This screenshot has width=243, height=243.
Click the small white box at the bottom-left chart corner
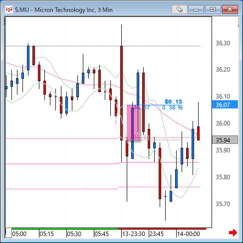[x=8, y=233]
